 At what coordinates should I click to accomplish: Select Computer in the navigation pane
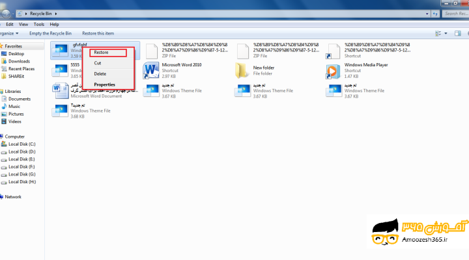tap(14, 136)
